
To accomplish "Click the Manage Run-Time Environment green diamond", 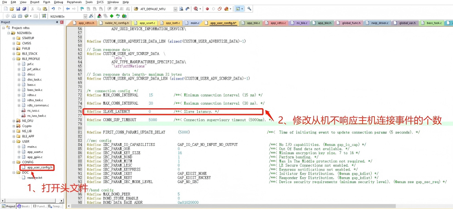I will (112, 16).
